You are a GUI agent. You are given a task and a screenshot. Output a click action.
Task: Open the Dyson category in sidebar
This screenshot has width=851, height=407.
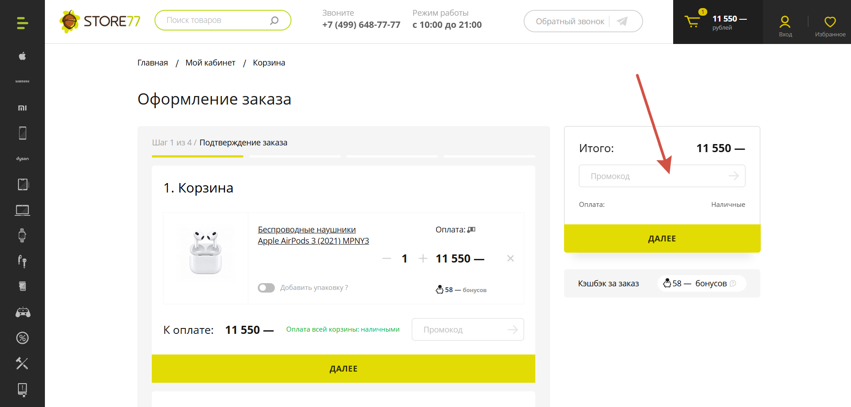(22, 159)
